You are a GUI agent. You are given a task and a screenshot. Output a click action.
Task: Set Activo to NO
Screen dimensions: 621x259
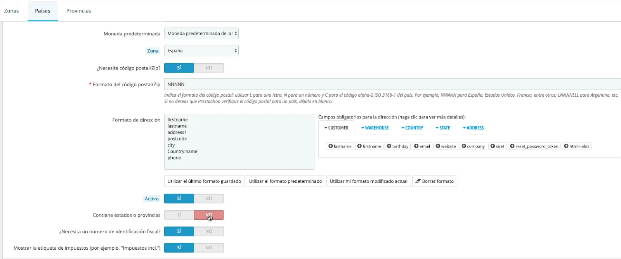click(x=209, y=198)
